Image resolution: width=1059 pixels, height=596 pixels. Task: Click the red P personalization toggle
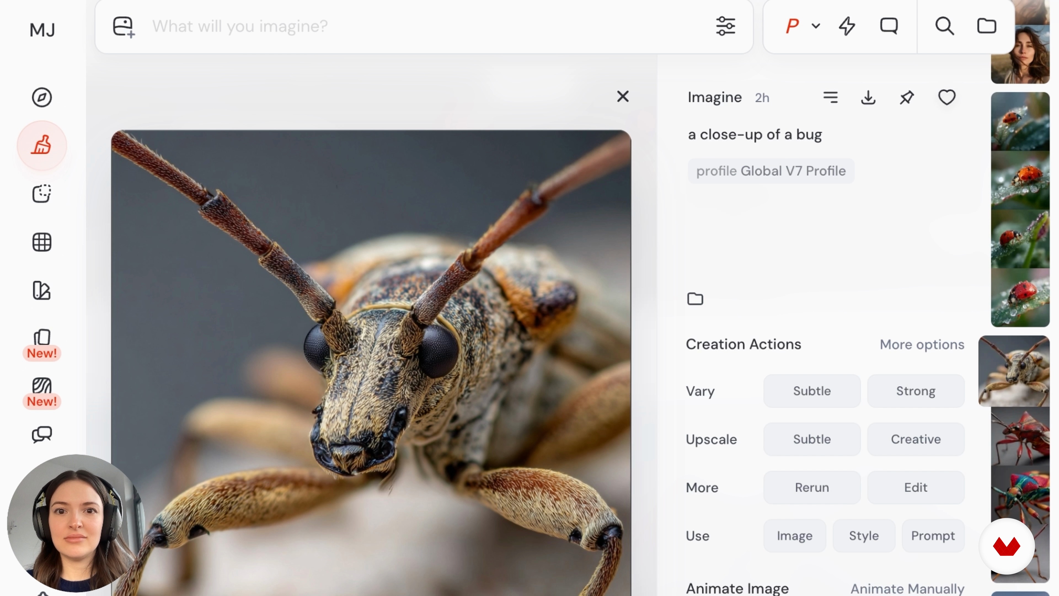(x=792, y=26)
